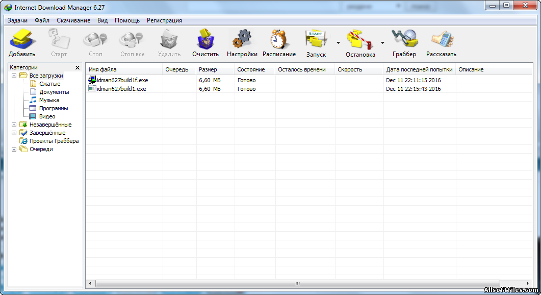
Task: Expand the Незавершённые tree node
Action: coord(14,125)
